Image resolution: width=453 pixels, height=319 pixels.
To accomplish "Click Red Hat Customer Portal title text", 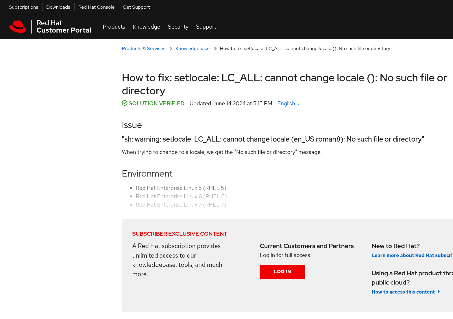I will point(64,27).
